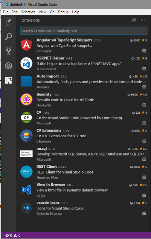Click the 2M install count for C#
The image size is (151, 239).
136,113
